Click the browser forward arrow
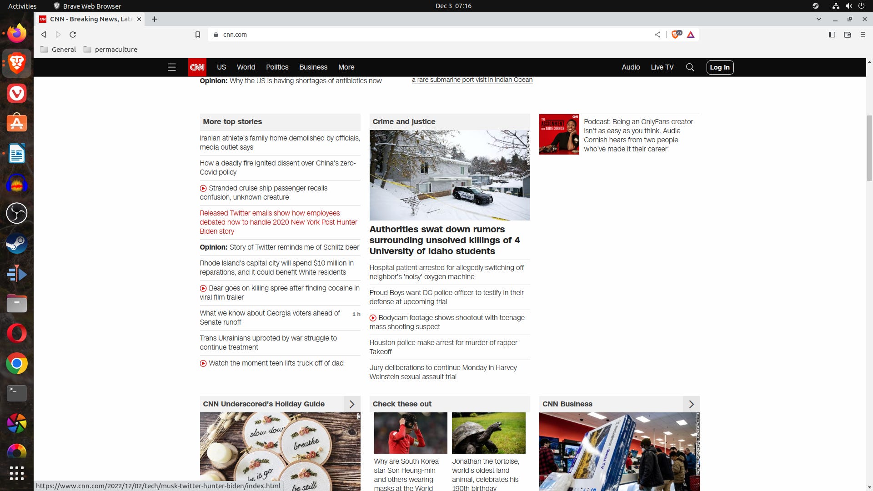Image resolution: width=873 pixels, height=491 pixels. (x=58, y=35)
